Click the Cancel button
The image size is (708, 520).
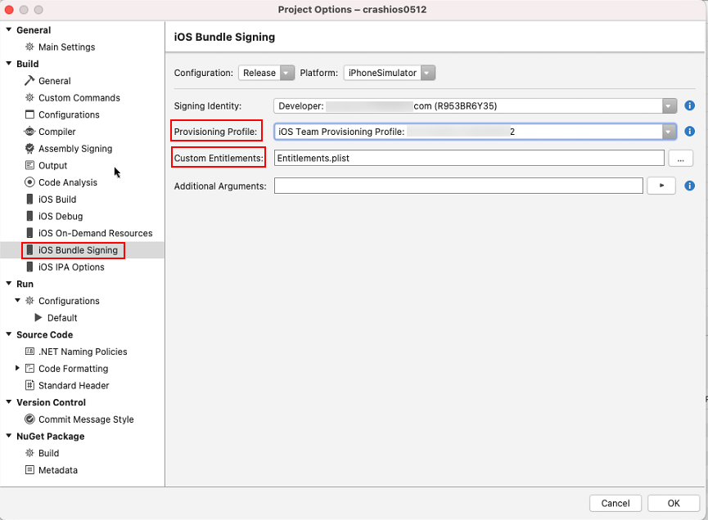click(615, 503)
